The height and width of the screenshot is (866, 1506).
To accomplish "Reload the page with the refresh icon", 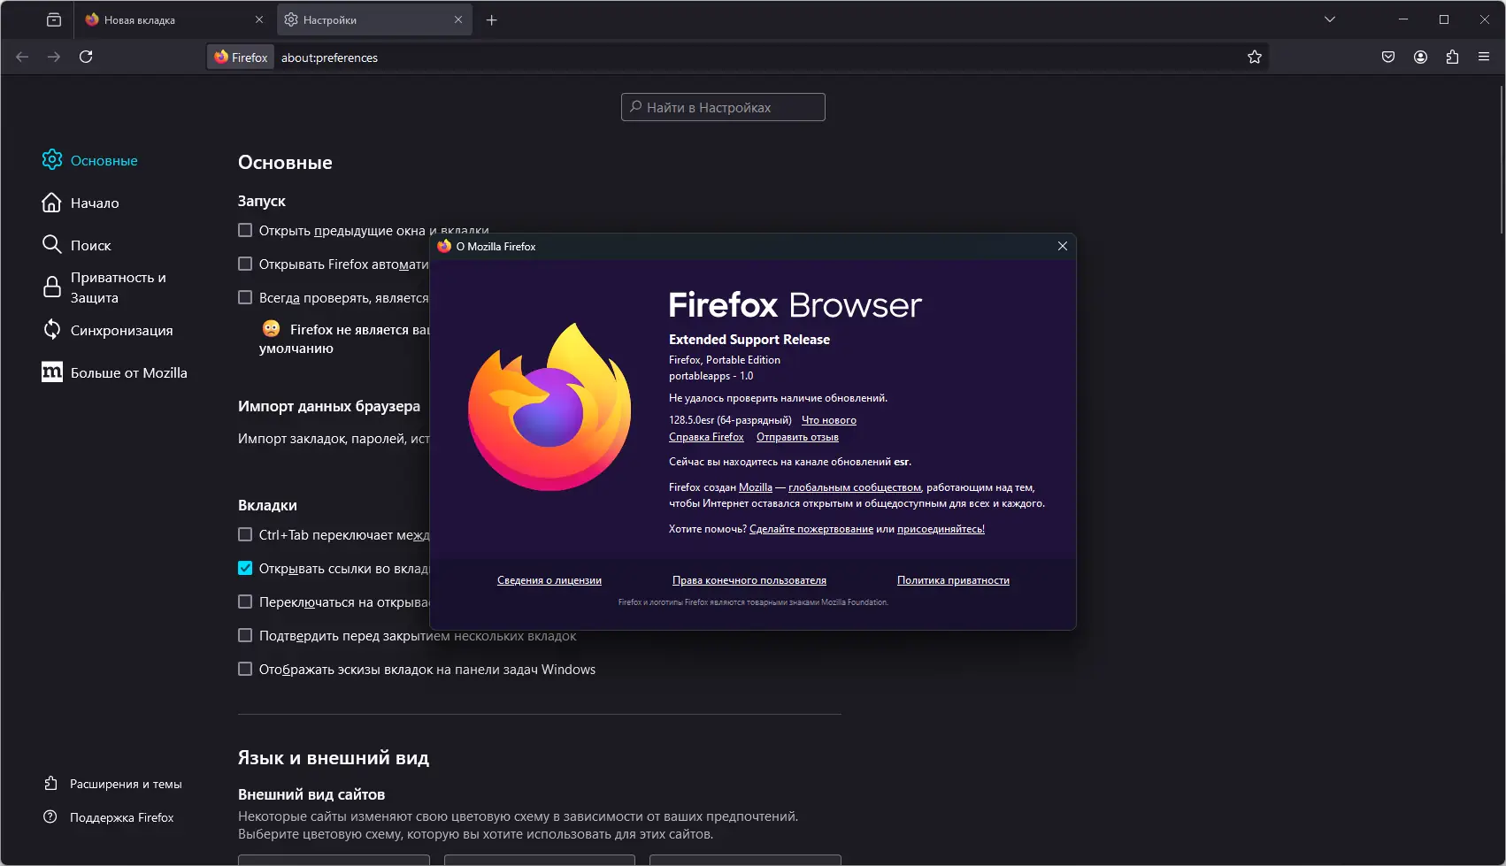I will pyautogui.click(x=86, y=57).
